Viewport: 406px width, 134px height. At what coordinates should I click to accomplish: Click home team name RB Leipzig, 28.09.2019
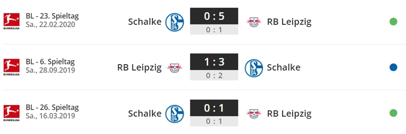point(139,67)
